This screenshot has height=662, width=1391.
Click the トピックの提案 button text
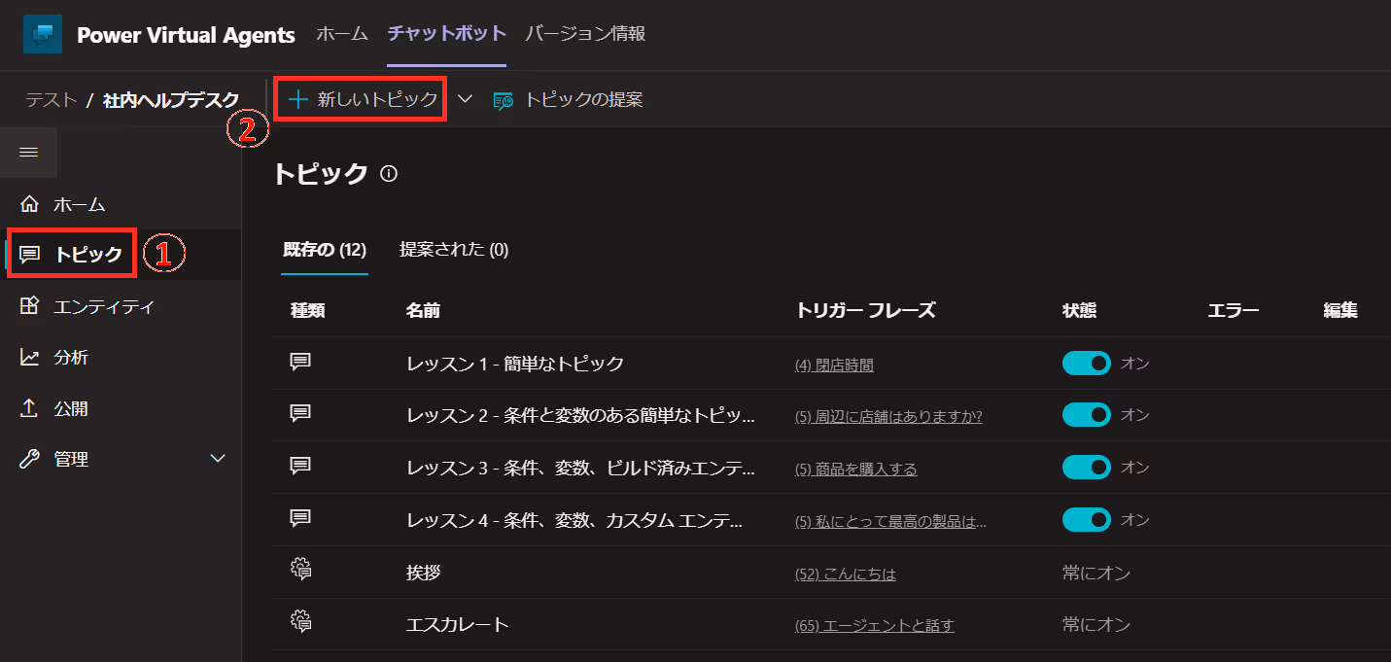coord(583,99)
